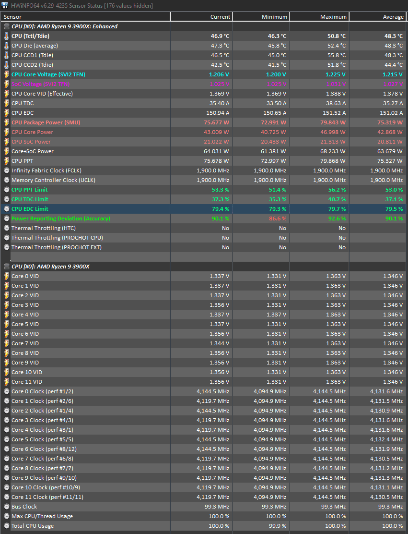The height and width of the screenshot is (534, 408).
Task: Select the thermometer icon for CPU CCD1 (Tdie)
Action: pos(6,55)
